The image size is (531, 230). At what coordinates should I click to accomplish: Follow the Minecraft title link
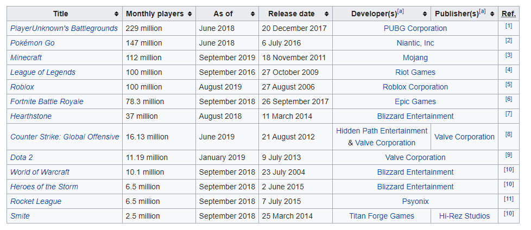26,58
